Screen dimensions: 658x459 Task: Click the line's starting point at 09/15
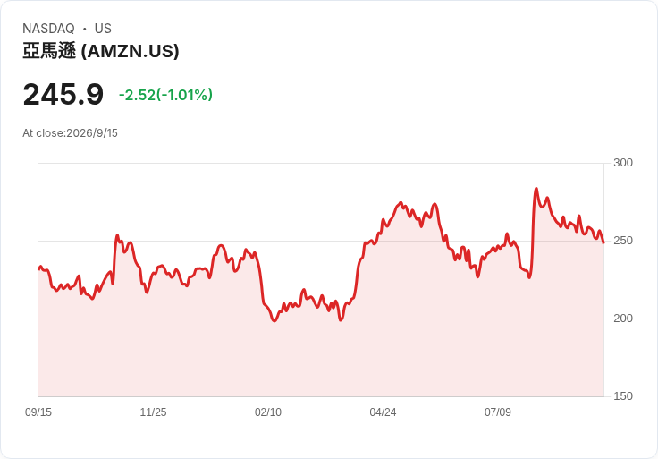[x=39, y=268]
